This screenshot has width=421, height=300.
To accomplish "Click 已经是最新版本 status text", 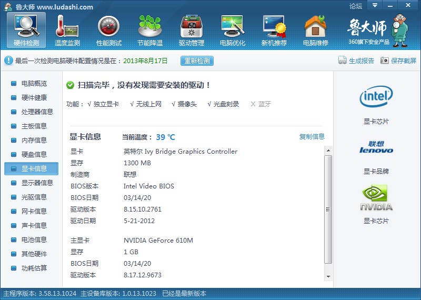I will [184, 294].
